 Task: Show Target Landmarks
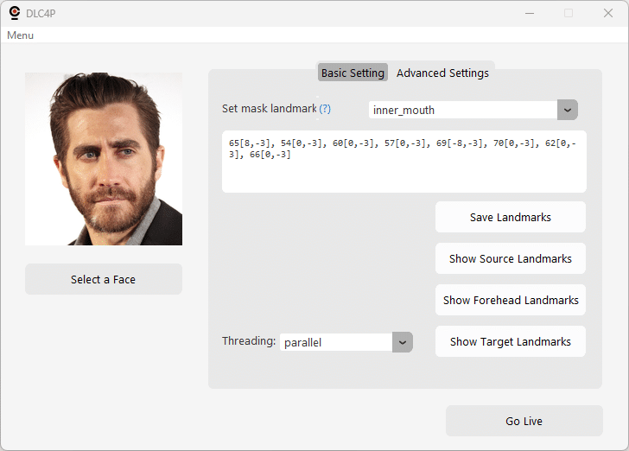pyautogui.click(x=511, y=341)
